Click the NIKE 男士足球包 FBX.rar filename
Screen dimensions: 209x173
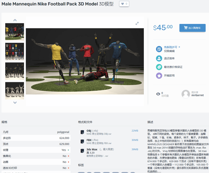[x=99, y=143]
